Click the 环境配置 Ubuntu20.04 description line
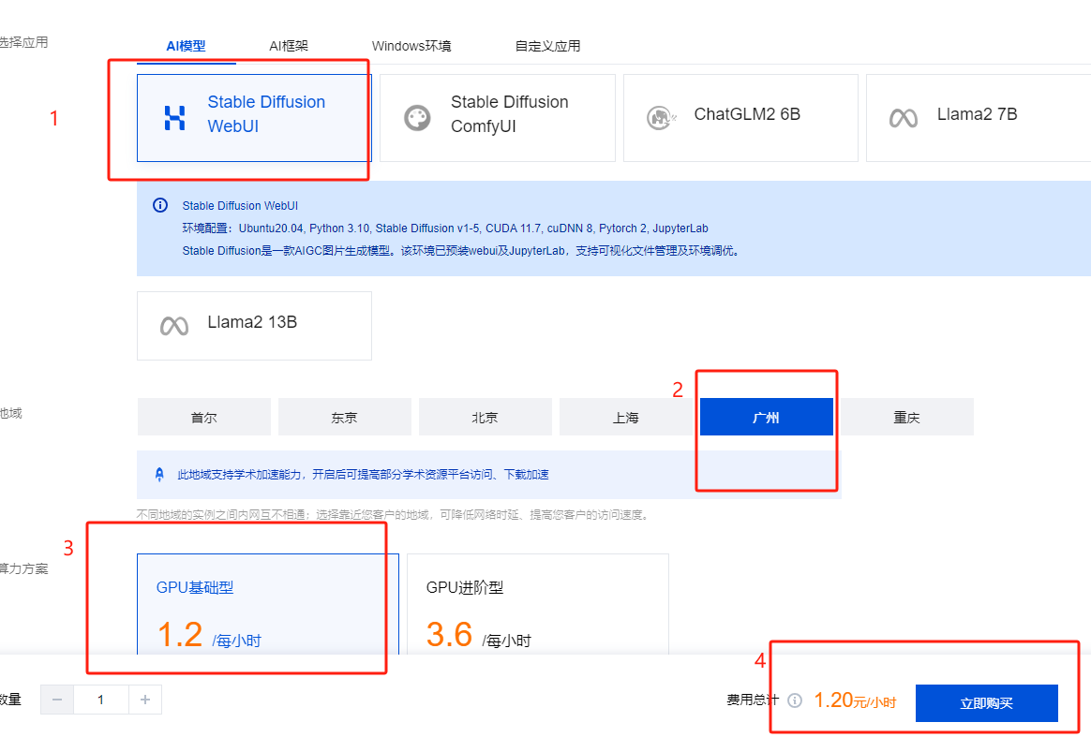The width and height of the screenshot is (1091, 737). tap(445, 228)
